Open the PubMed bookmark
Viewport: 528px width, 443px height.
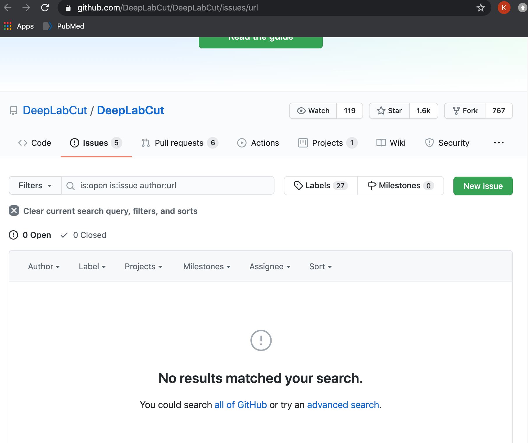(64, 26)
